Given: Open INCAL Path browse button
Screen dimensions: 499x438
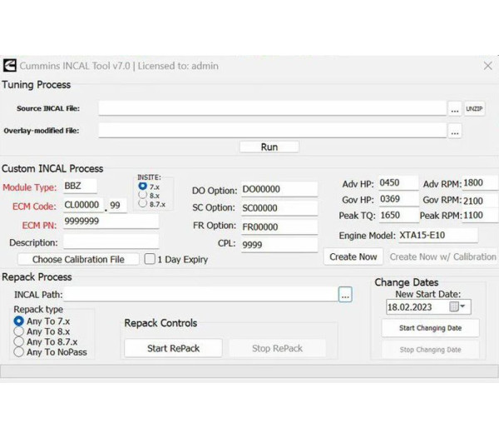Looking at the screenshot, I should point(345,295).
